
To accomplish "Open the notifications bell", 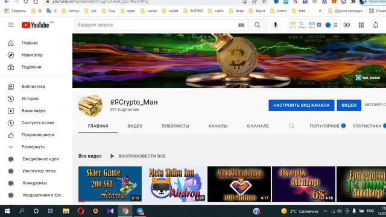I will (375, 25).
